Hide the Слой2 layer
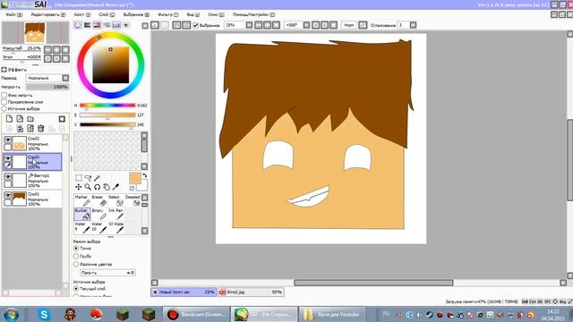Image resolution: width=573 pixels, height=322 pixels. [x=8, y=140]
